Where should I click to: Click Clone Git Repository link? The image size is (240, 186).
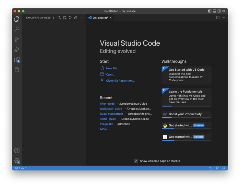120,81
